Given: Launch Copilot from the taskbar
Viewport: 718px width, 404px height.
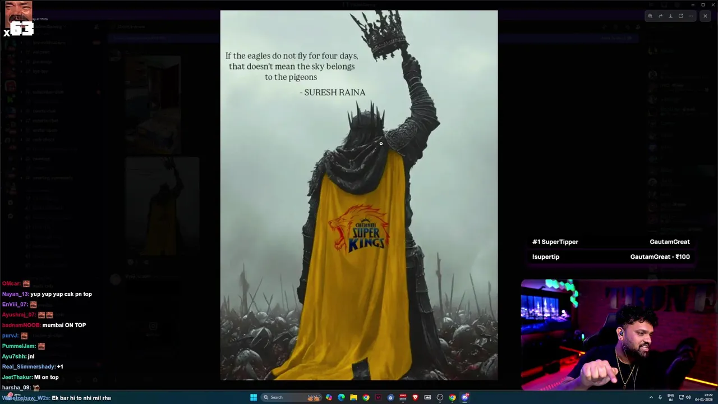Looking at the screenshot, I should coord(329,397).
